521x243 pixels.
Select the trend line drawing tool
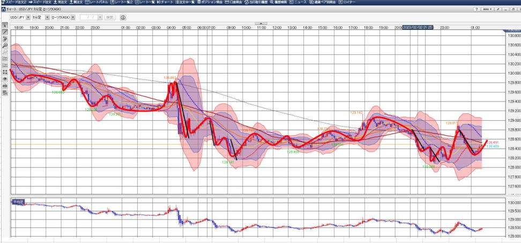coord(5,32)
